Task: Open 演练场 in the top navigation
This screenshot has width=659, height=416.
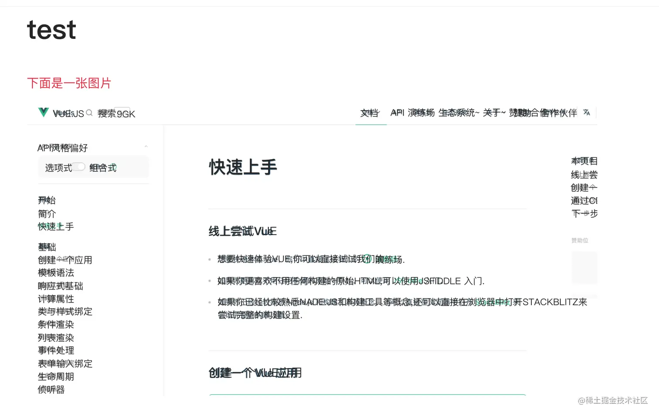Action: (421, 113)
